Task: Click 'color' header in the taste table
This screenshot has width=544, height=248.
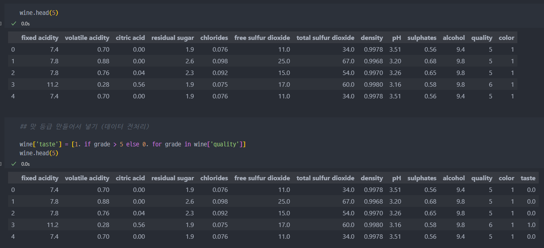Action: [x=507, y=178]
